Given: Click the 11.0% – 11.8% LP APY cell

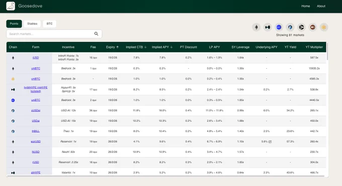Looking at the screenshot, I should [214, 110].
